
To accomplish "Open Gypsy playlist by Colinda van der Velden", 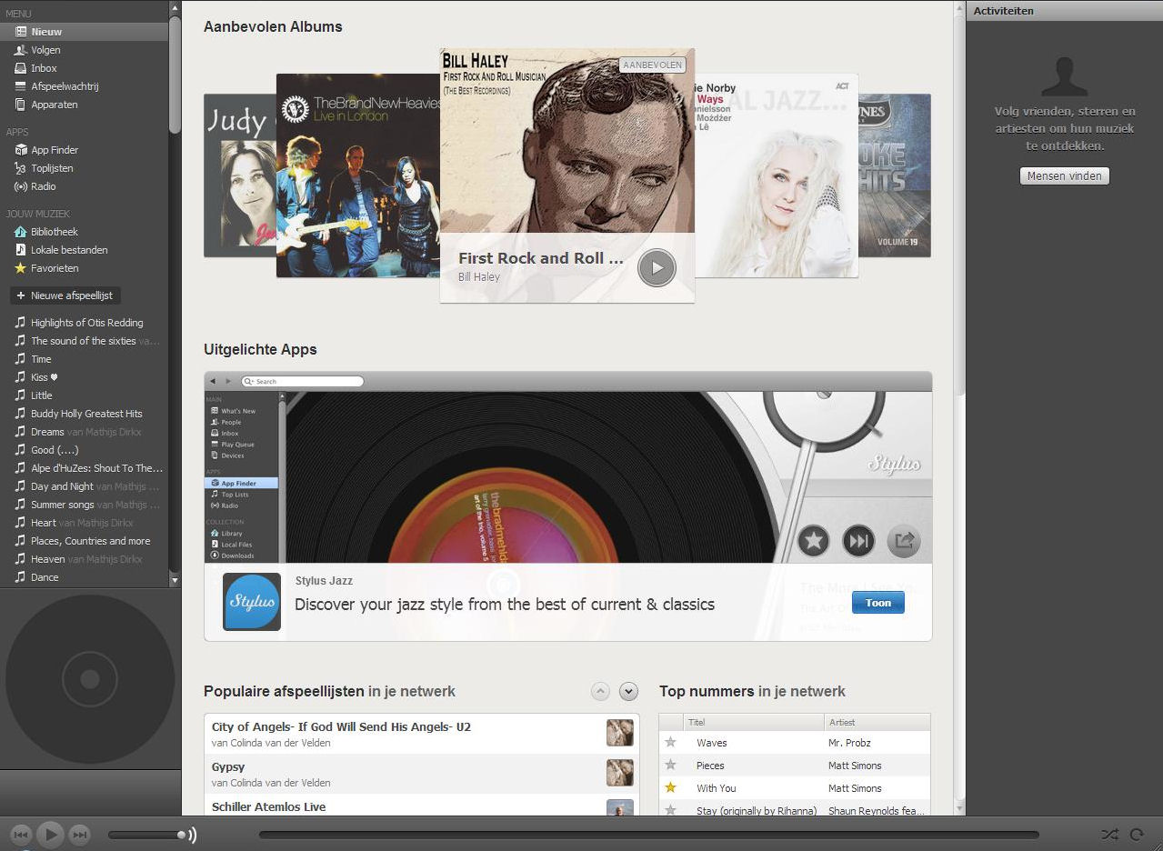I will (x=422, y=774).
